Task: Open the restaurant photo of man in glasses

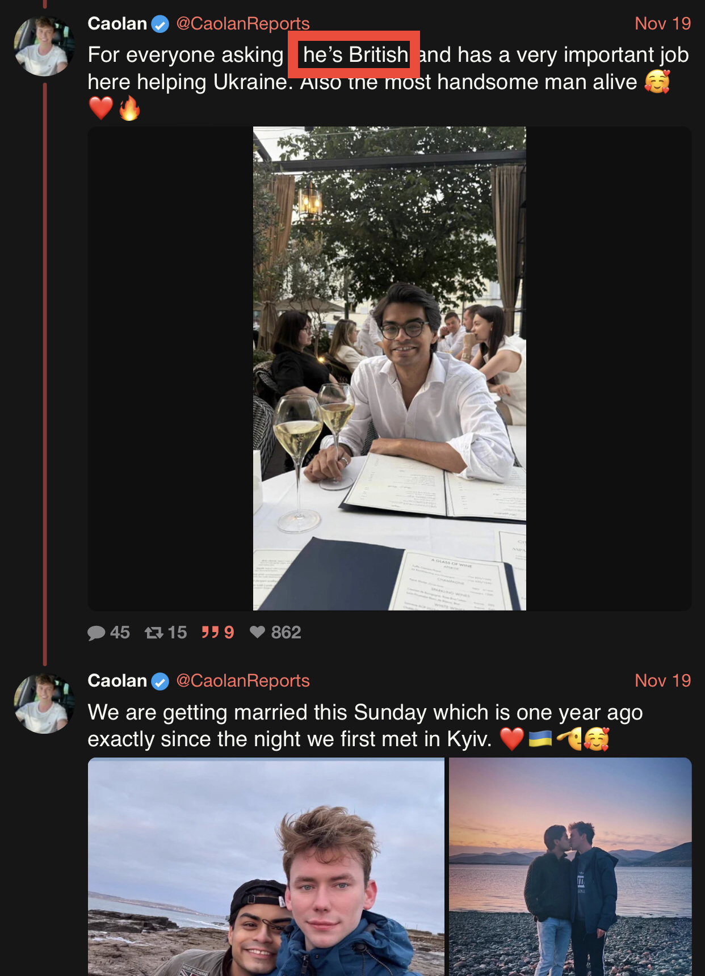Action: pyautogui.click(x=389, y=368)
